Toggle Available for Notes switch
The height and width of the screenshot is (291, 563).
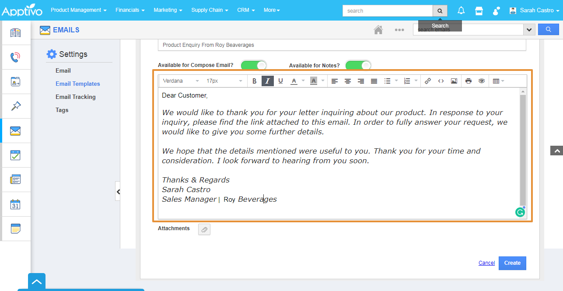tap(358, 65)
